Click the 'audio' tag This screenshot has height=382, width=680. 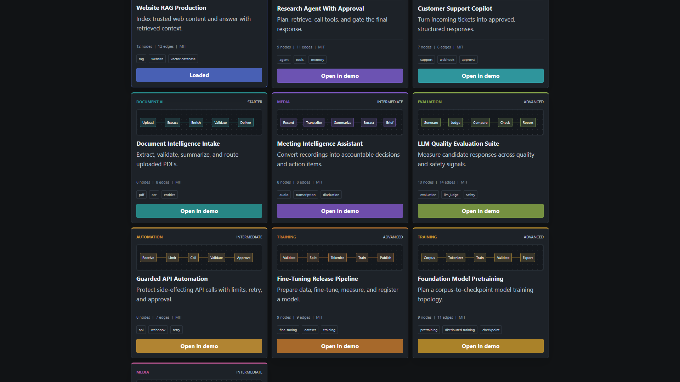coord(284,195)
